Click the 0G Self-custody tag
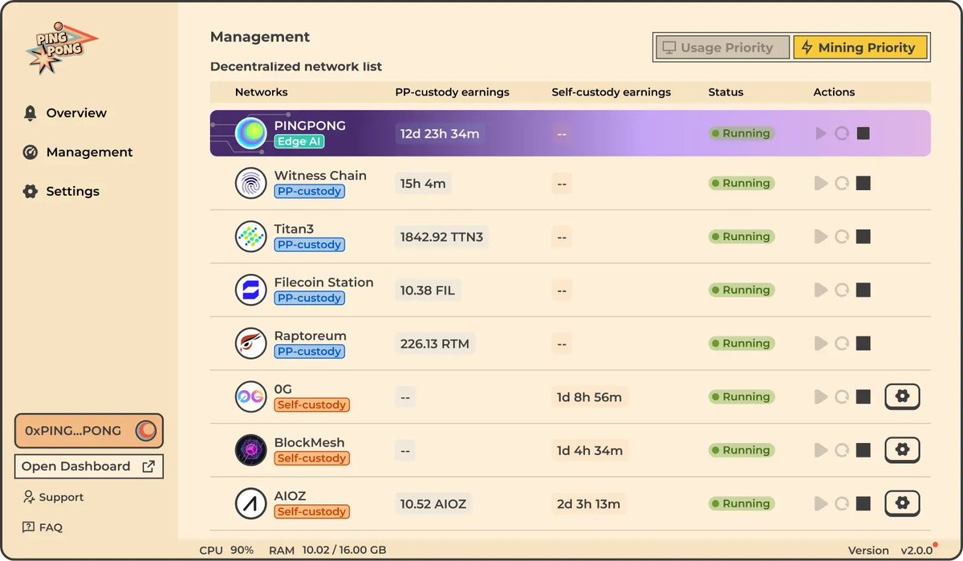This screenshot has width=963, height=561. (311, 404)
